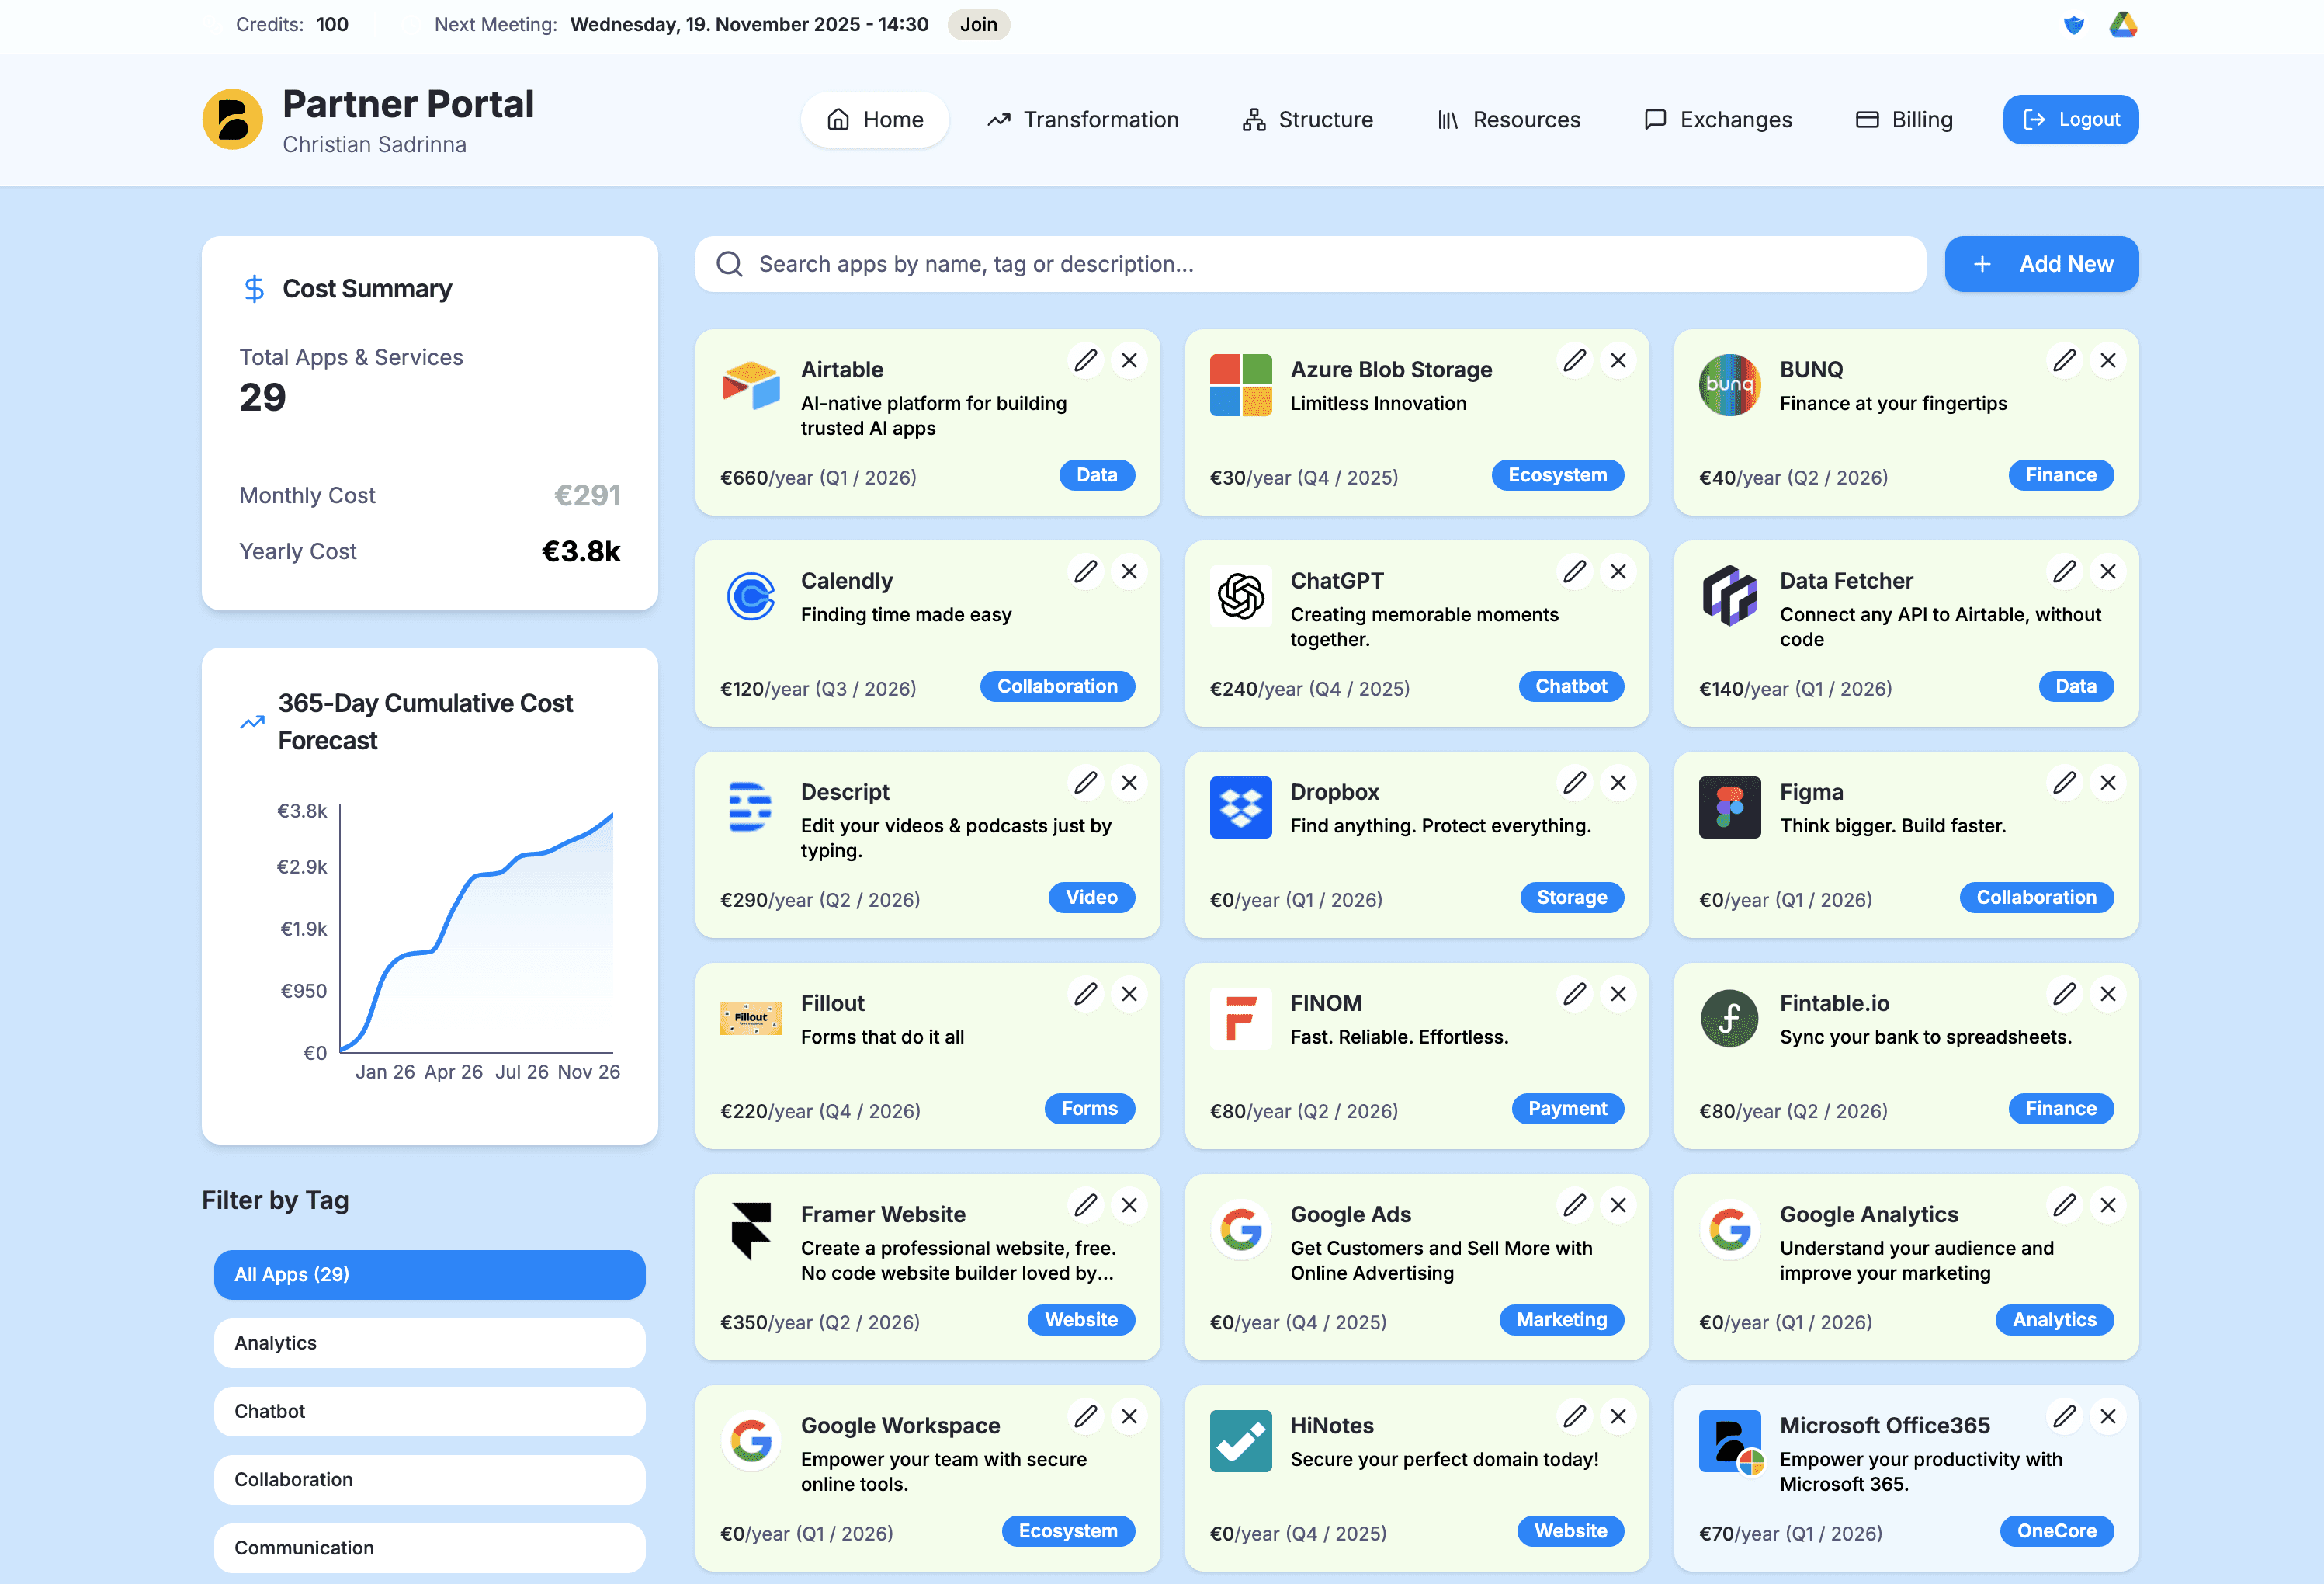Image resolution: width=2324 pixels, height=1584 pixels.
Task: Click the Dropbox logo thumbnail
Action: (1240, 807)
